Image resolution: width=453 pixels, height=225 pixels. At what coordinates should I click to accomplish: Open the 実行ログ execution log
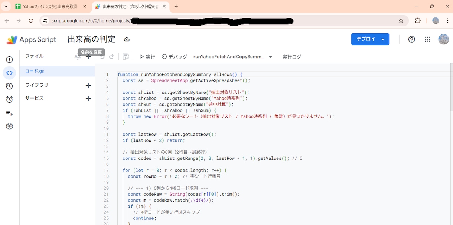292,57
